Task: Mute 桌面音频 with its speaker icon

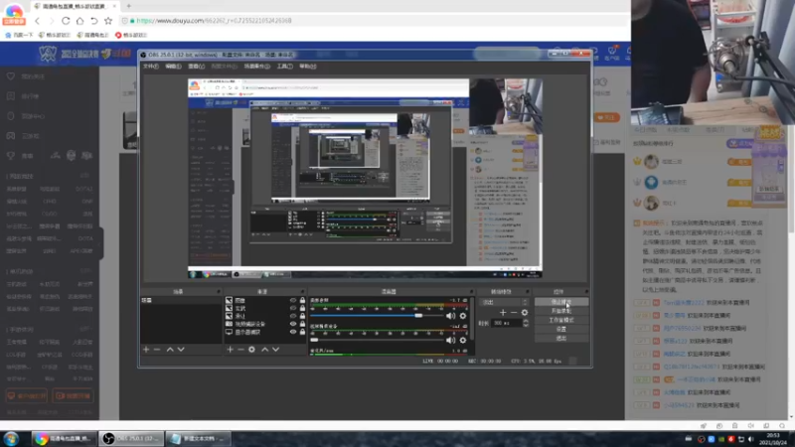Action: [450, 316]
